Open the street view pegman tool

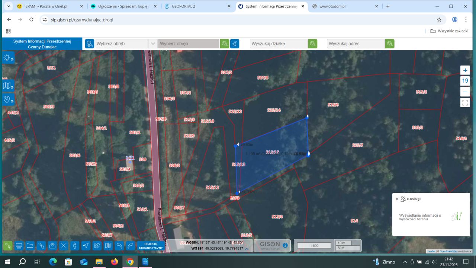coord(75,246)
